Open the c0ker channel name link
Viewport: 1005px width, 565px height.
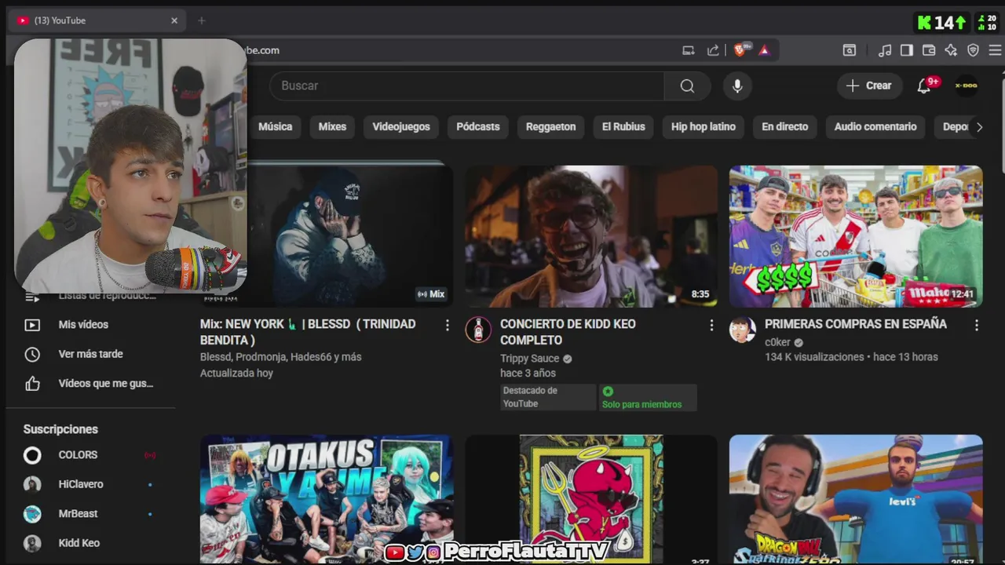pyautogui.click(x=778, y=342)
